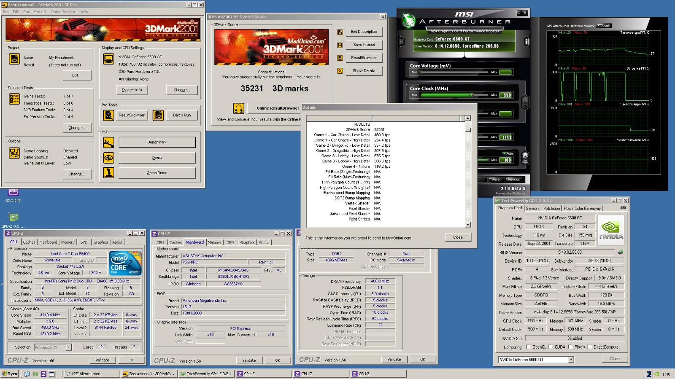Toggle Auto fan speed in Afterburner
The width and height of the screenshot is (675, 379).
coord(508,153)
